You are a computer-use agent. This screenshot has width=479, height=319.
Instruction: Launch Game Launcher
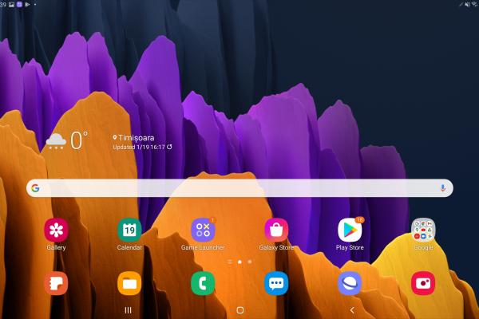pos(203,230)
